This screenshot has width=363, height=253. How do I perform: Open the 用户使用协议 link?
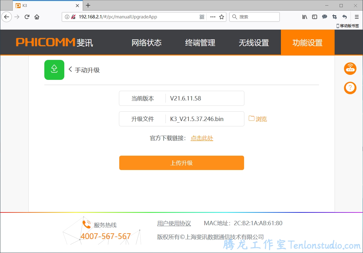(174, 223)
